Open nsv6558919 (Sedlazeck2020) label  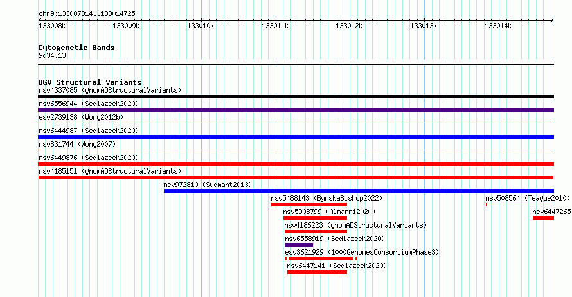[335, 239]
